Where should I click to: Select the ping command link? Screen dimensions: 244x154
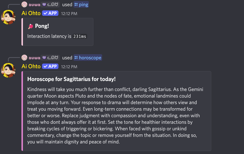tap(83, 5)
